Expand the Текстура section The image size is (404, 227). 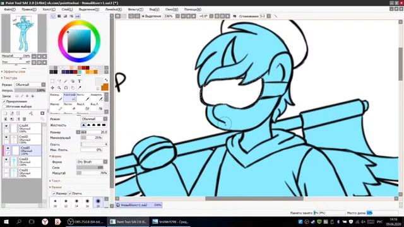coord(9,78)
